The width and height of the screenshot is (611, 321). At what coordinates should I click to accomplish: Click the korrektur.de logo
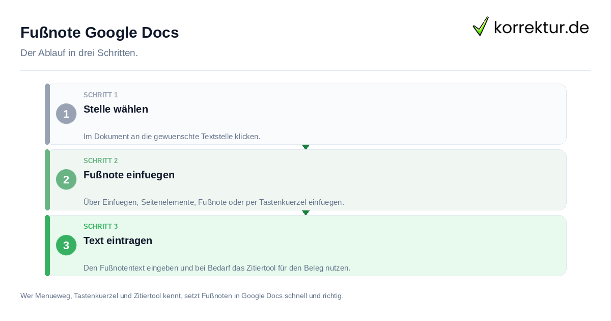(531, 26)
